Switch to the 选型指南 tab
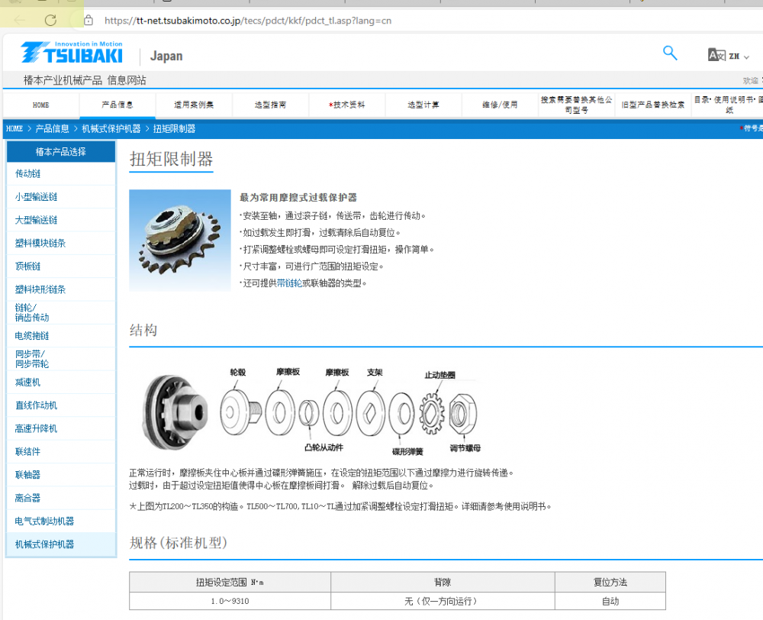This screenshot has height=620, width=763. click(x=270, y=104)
